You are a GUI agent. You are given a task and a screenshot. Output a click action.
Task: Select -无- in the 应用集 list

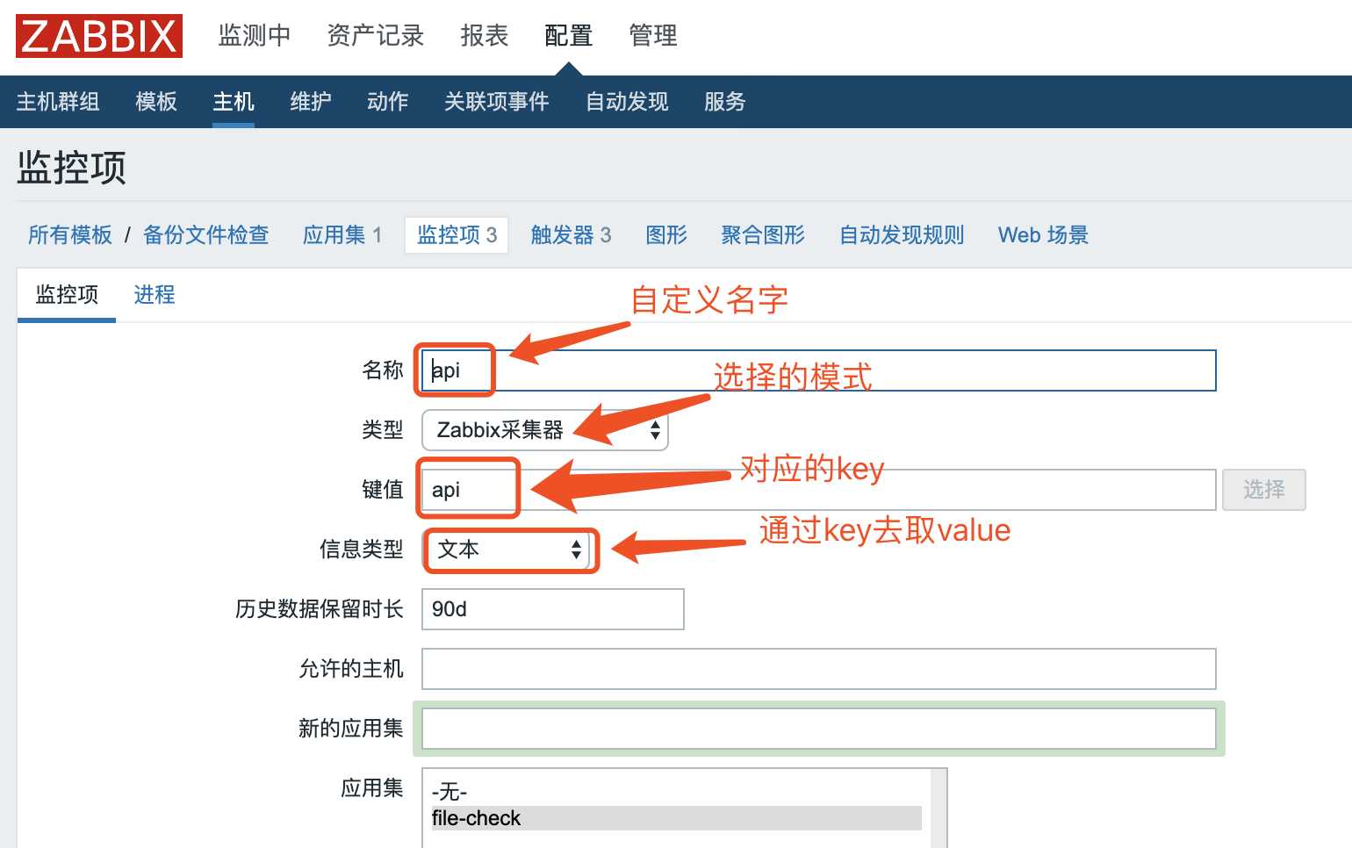pos(676,793)
